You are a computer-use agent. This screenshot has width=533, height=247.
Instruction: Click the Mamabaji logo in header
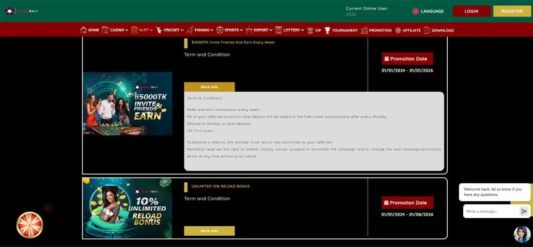coord(22,11)
